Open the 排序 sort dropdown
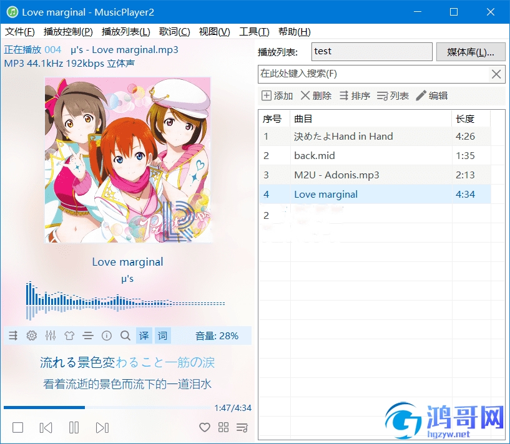Screen dimensions: 510x444 (x=355, y=96)
